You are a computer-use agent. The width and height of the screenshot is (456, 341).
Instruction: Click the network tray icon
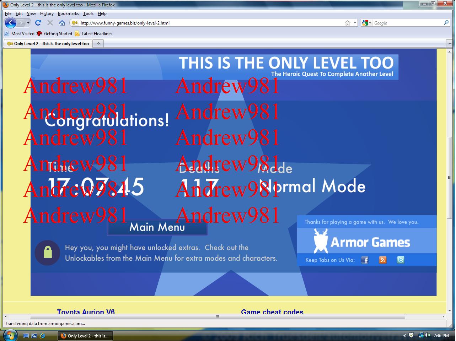point(421,335)
